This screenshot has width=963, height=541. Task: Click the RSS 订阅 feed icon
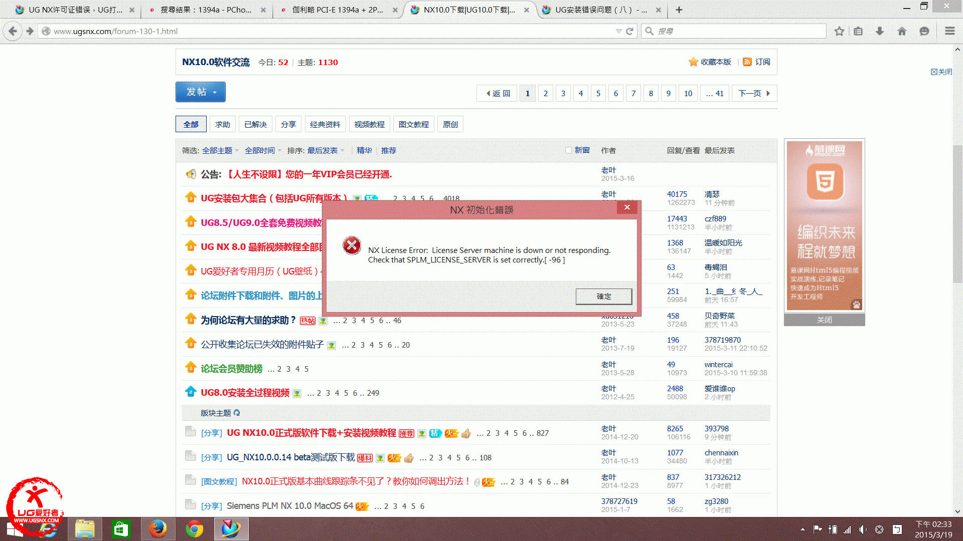point(747,62)
